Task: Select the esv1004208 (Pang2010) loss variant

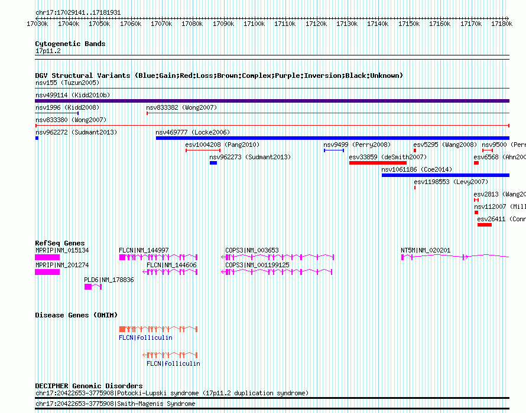Action: click(x=203, y=150)
